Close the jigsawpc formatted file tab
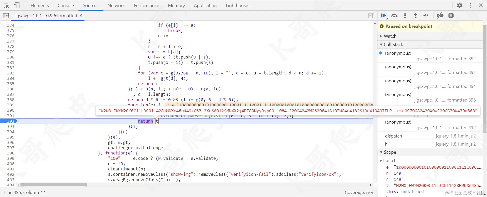Viewport: 487px width, 197px height. click(x=81, y=15)
